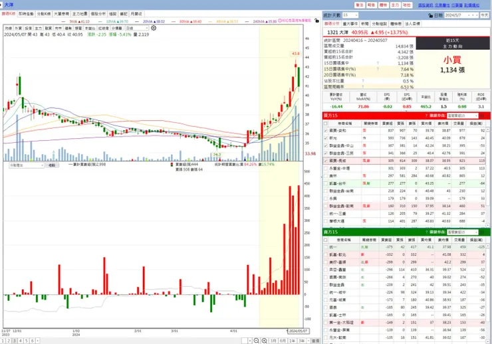Toggle the 外資 indicator button
The height and width of the screenshot is (344, 492).
tap(18, 28)
